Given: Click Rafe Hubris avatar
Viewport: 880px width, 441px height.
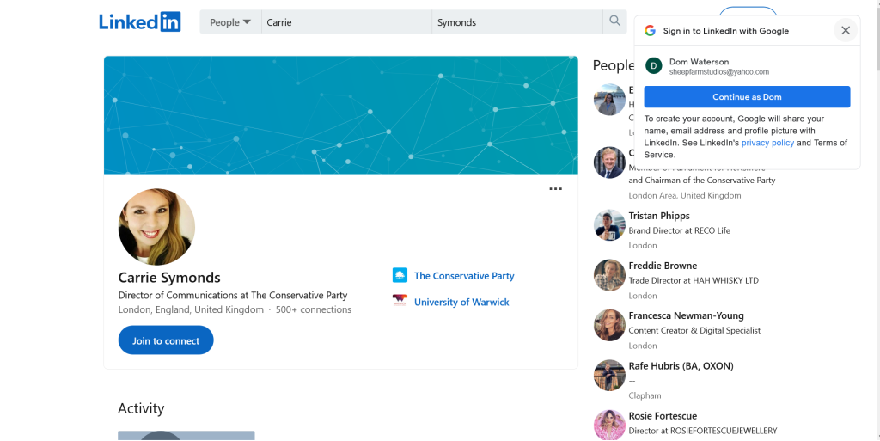Looking at the screenshot, I should (x=609, y=376).
